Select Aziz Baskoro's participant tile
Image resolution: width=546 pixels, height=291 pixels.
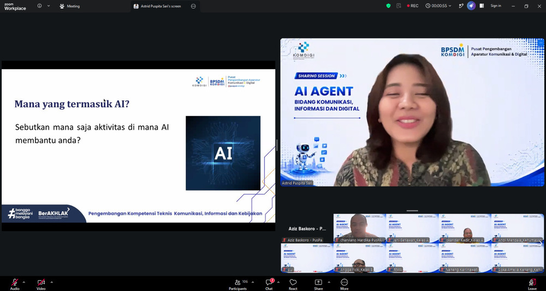coord(307,228)
